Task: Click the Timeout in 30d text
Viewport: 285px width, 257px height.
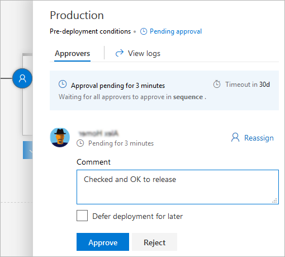Action: (248, 85)
